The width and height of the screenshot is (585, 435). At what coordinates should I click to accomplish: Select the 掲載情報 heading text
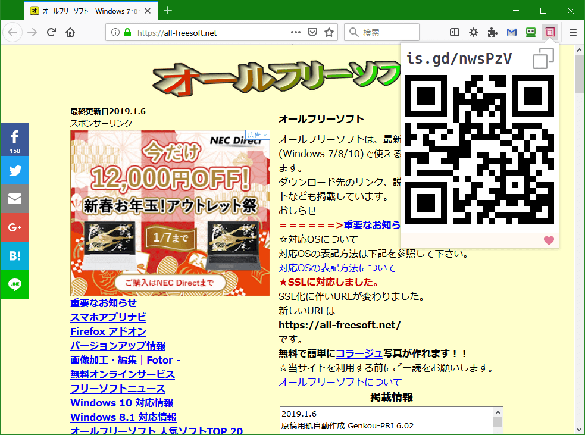click(392, 397)
